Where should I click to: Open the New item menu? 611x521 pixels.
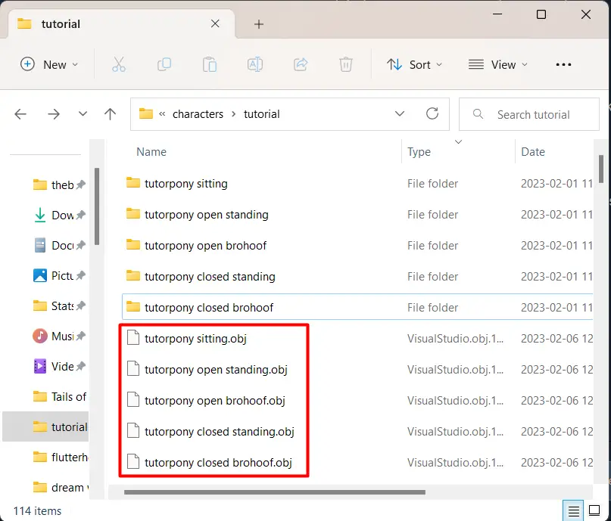(x=49, y=64)
